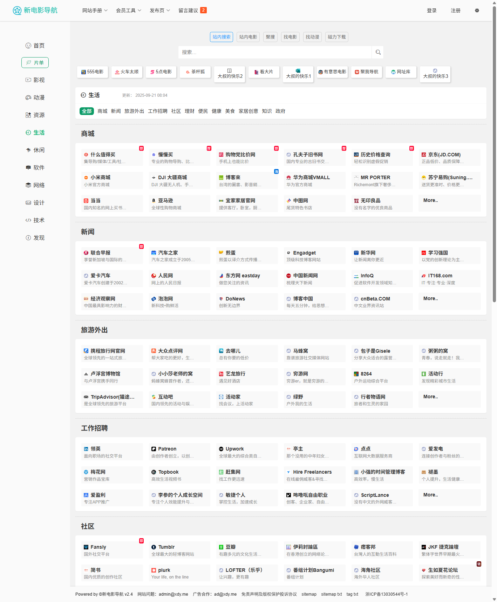Open the 茶杯狐 quick link

pos(196,72)
